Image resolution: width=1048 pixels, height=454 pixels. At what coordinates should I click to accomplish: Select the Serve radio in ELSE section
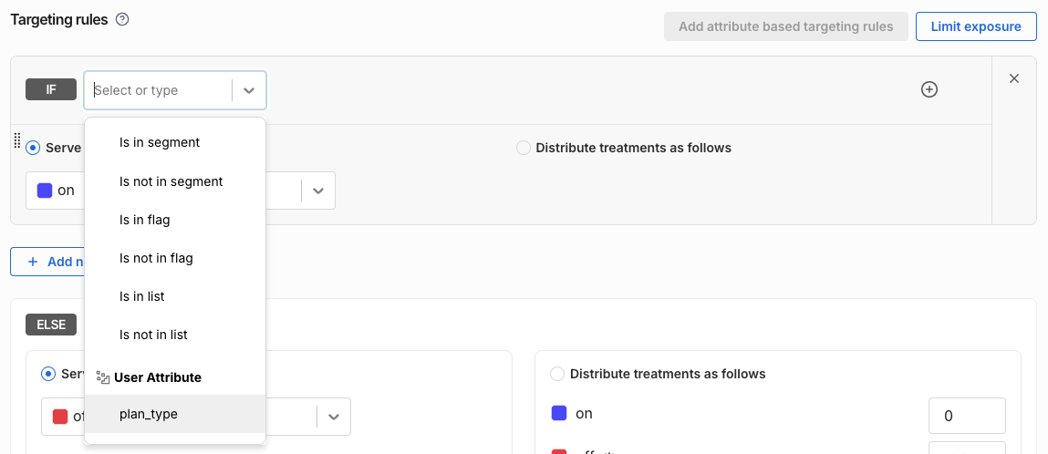(48, 374)
